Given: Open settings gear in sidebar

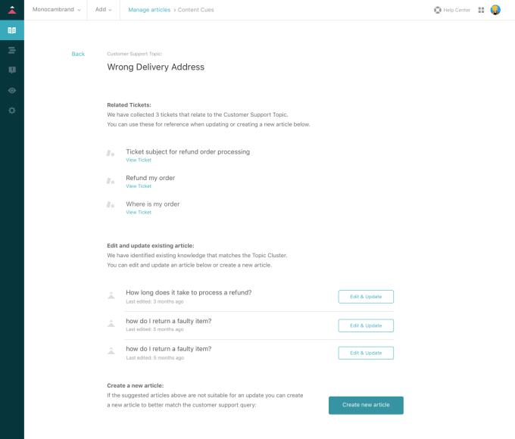Looking at the screenshot, I should point(11,111).
